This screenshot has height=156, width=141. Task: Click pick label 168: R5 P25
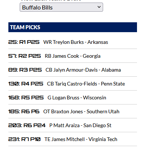(x=26, y=98)
